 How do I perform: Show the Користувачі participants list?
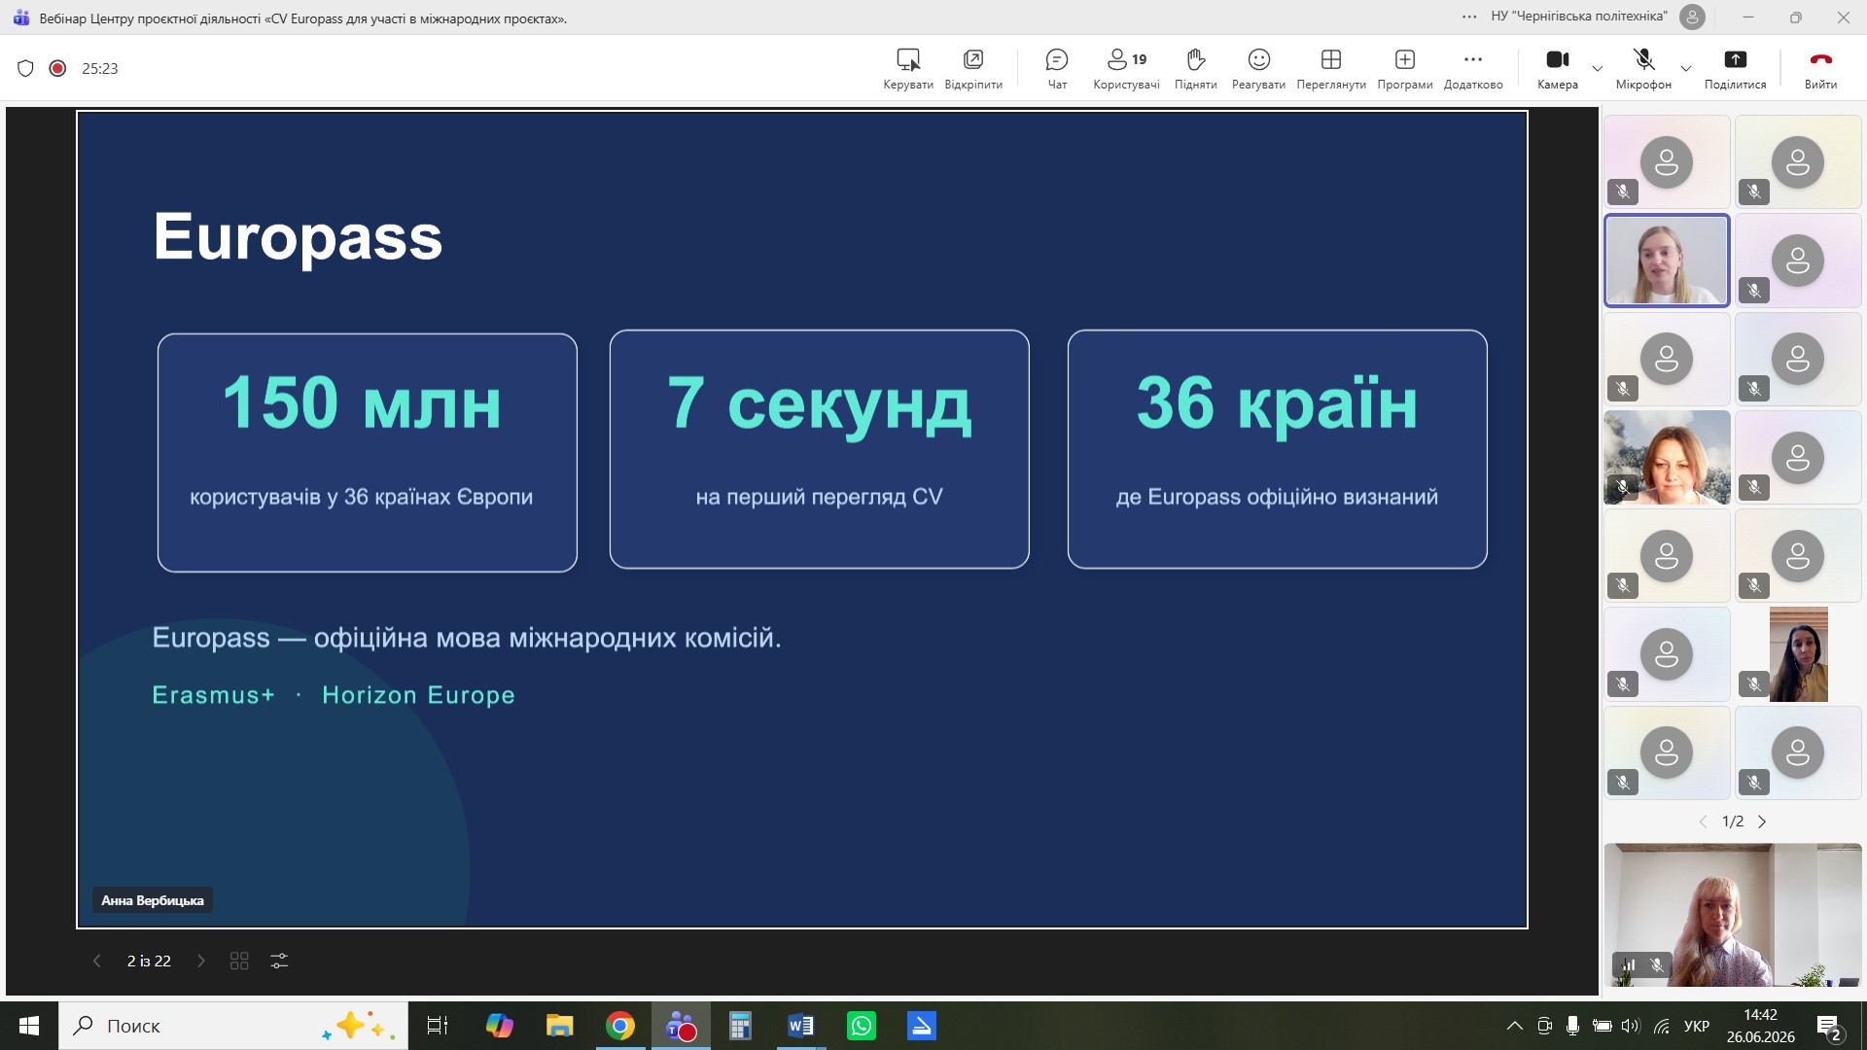(x=1126, y=69)
